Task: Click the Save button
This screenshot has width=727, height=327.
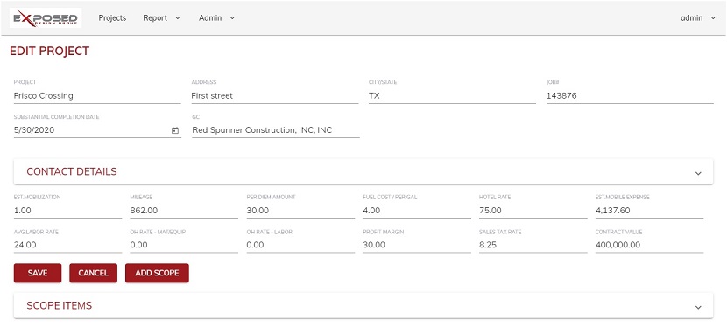Action: tap(38, 273)
